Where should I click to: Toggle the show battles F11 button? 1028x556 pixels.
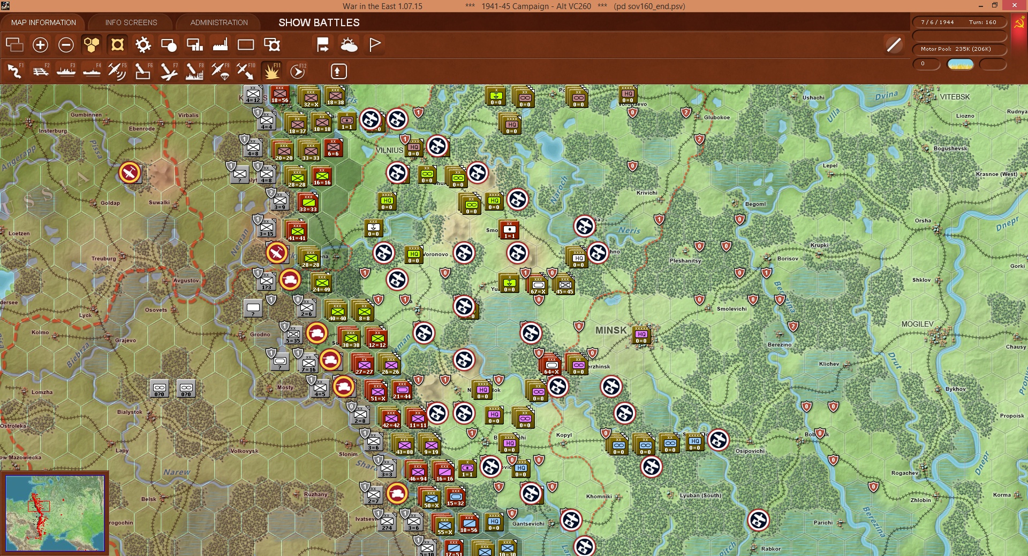click(272, 71)
